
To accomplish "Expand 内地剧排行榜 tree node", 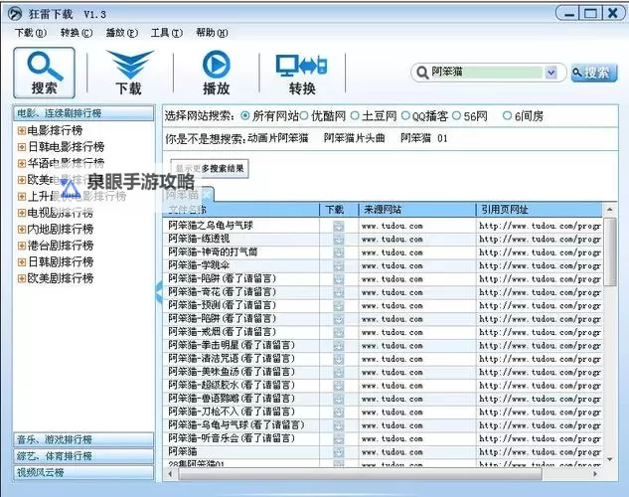I will [x=22, y=229].
